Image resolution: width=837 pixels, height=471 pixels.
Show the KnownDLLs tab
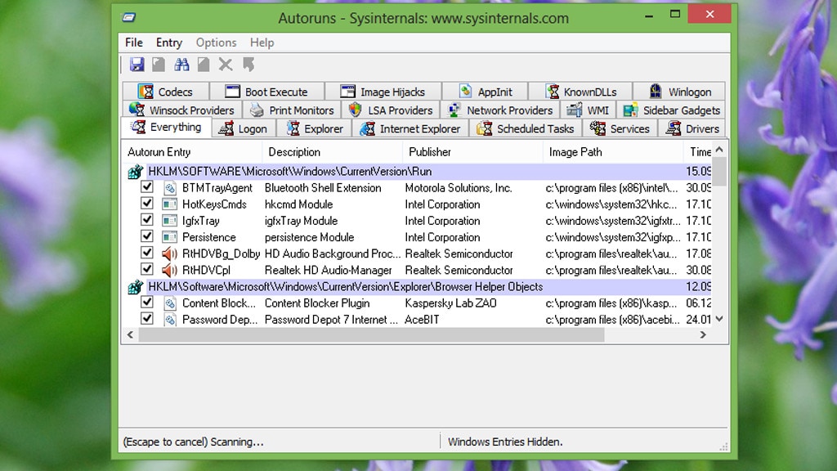click(580, 92)
